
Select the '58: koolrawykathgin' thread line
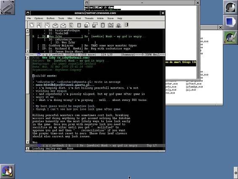pyautogui.click(x=66, y=30)
